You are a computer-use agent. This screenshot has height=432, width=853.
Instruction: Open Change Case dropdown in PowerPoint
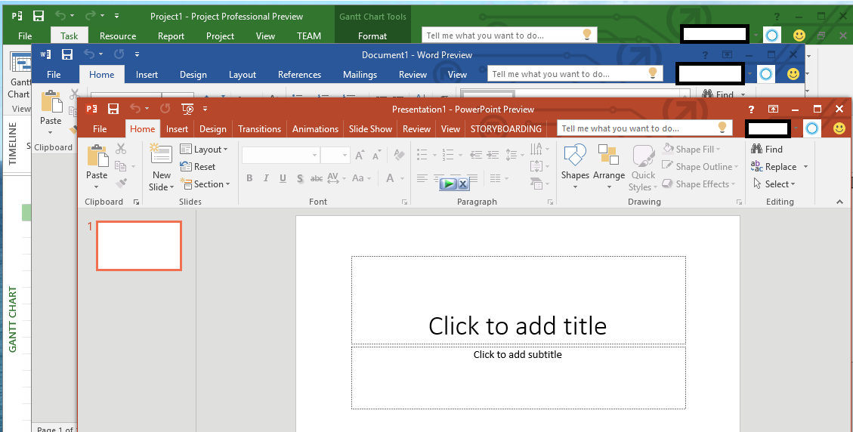(x=361, y=178)
